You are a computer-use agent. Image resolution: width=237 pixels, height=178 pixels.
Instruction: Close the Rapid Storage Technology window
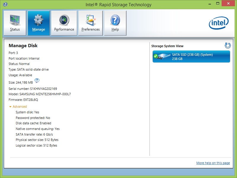click(x=228, y=3)
